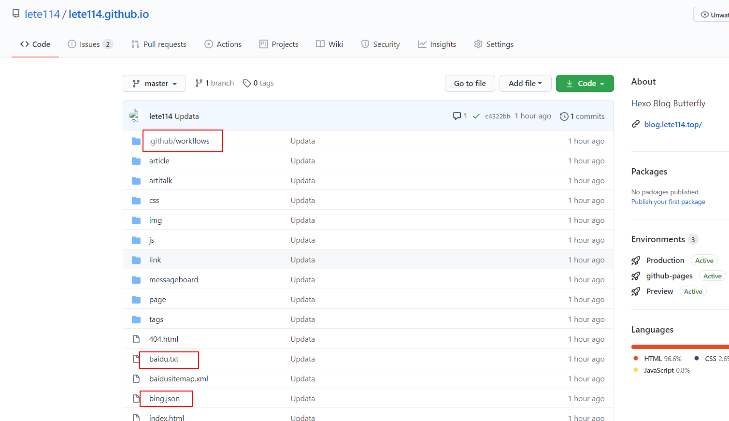Click the folder icon for img

coord(136,220)
